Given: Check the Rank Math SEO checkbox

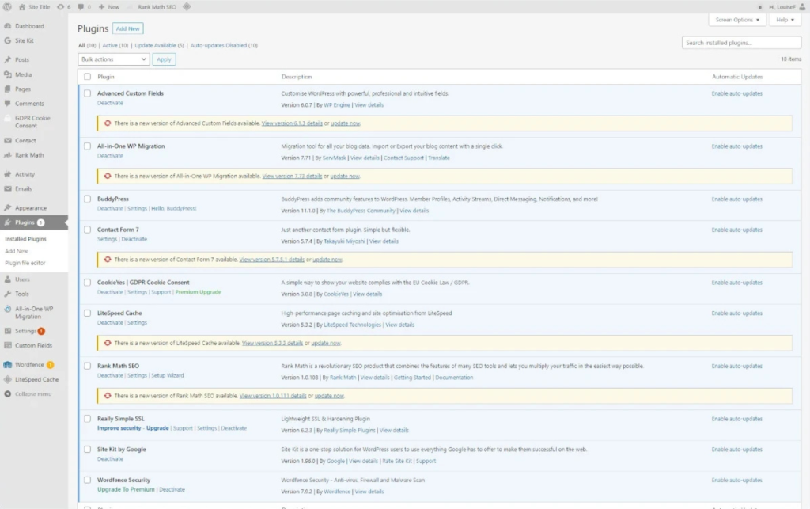Looking at the screenshot, I should [x=87, y=366].
